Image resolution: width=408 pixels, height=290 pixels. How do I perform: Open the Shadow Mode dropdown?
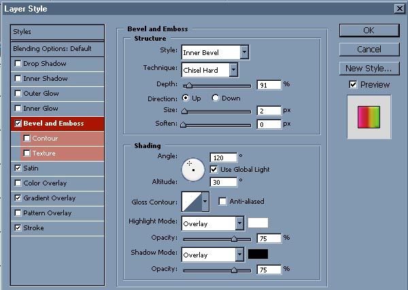point(213,255)
